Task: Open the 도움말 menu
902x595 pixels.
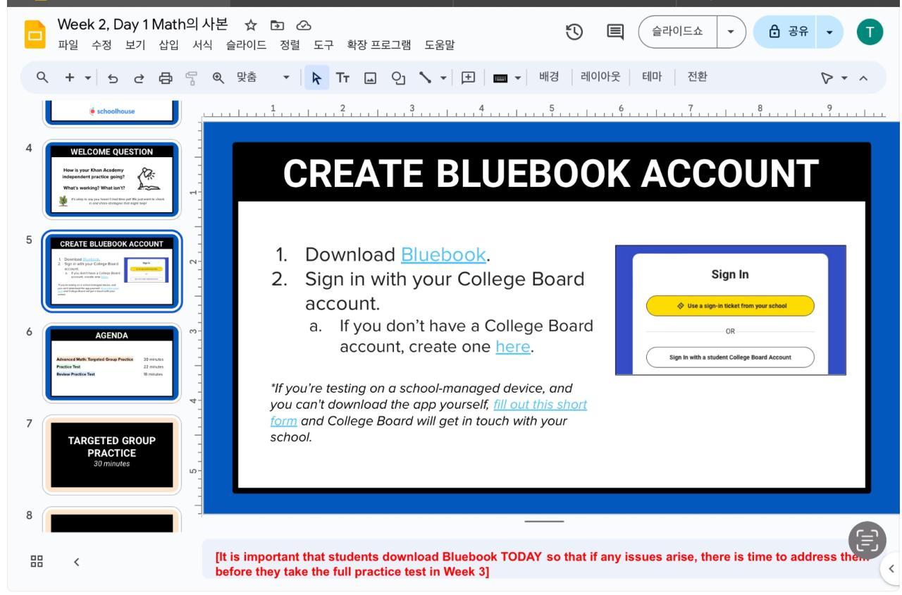Action: pyautogui.click(x=439, y=46)
